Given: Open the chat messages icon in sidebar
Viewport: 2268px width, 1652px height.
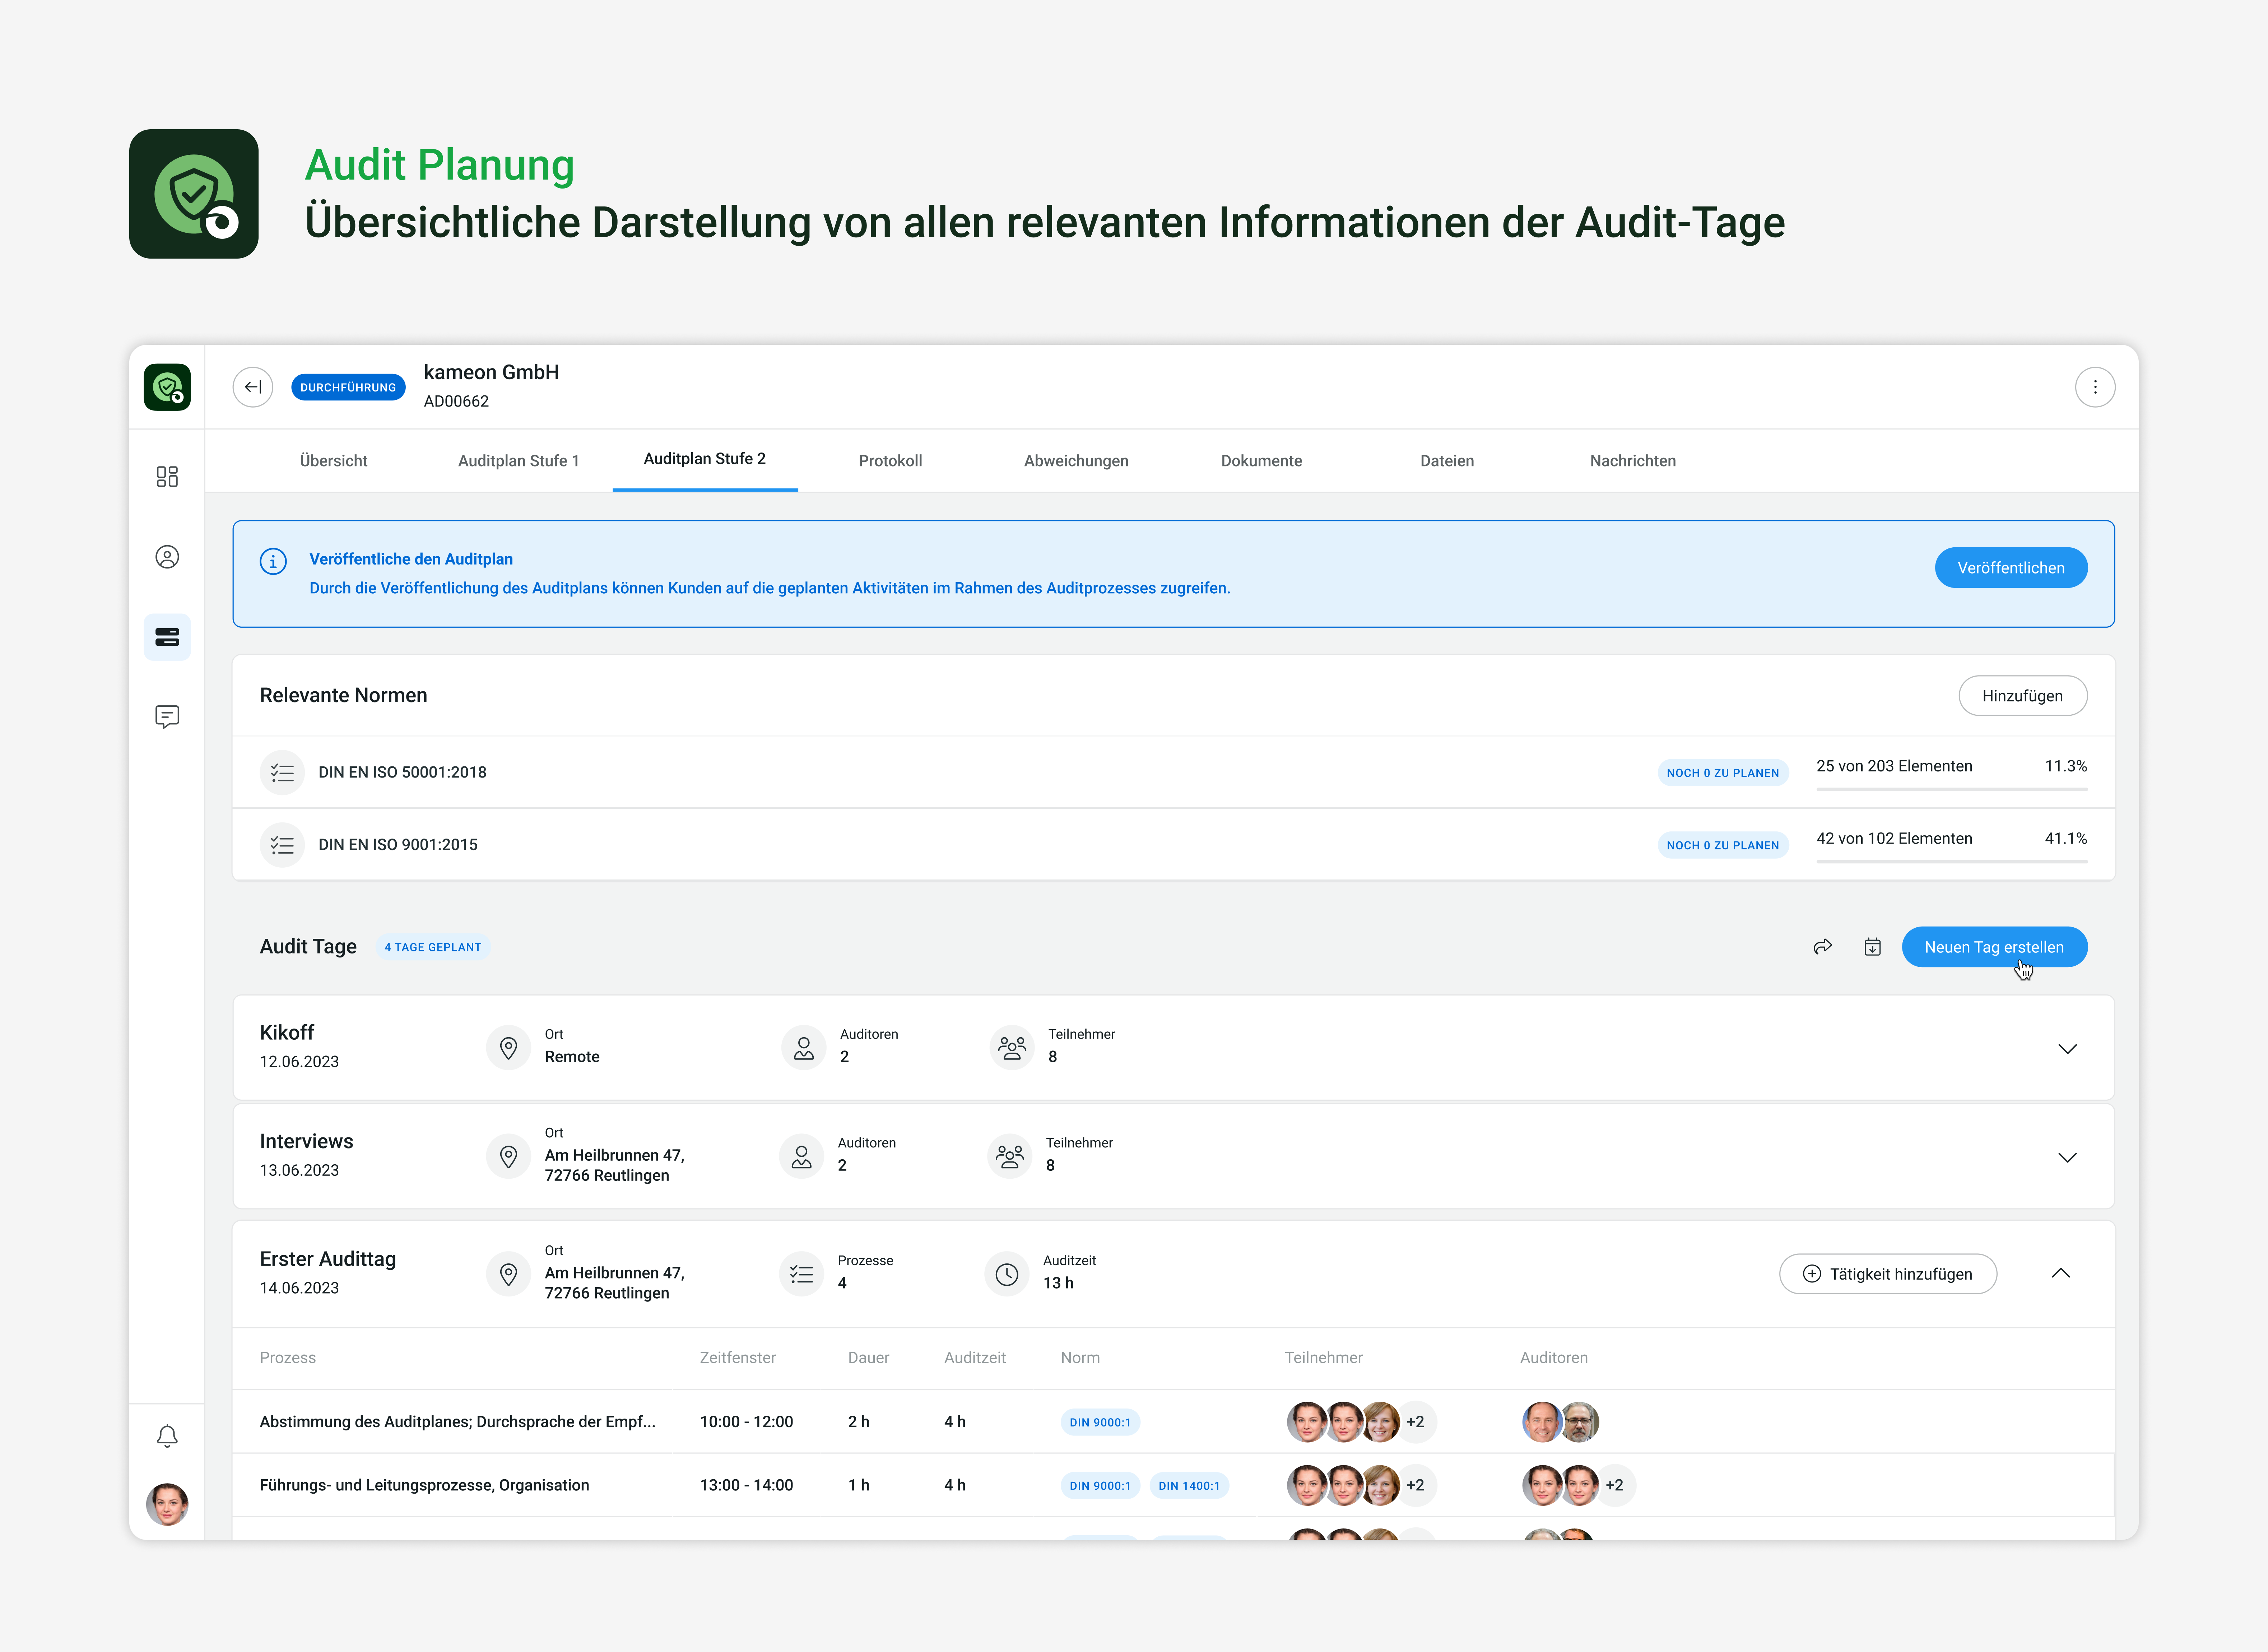Looking at the screenshot, I should point(167,716).
